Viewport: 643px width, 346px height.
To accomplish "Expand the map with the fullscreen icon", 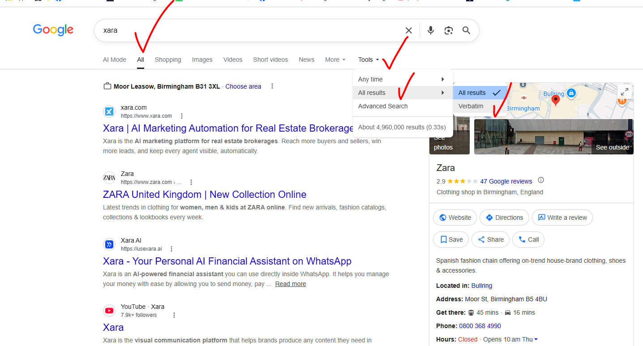I will pos(624,92).
